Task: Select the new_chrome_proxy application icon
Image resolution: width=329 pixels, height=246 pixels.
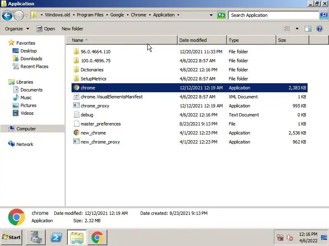Action: 76,141
